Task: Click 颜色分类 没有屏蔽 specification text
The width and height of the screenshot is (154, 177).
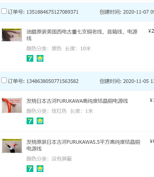Action: point(49,159)
